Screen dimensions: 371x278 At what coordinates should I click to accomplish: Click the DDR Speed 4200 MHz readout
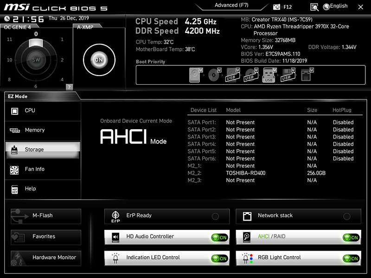[x=178, y=31]
